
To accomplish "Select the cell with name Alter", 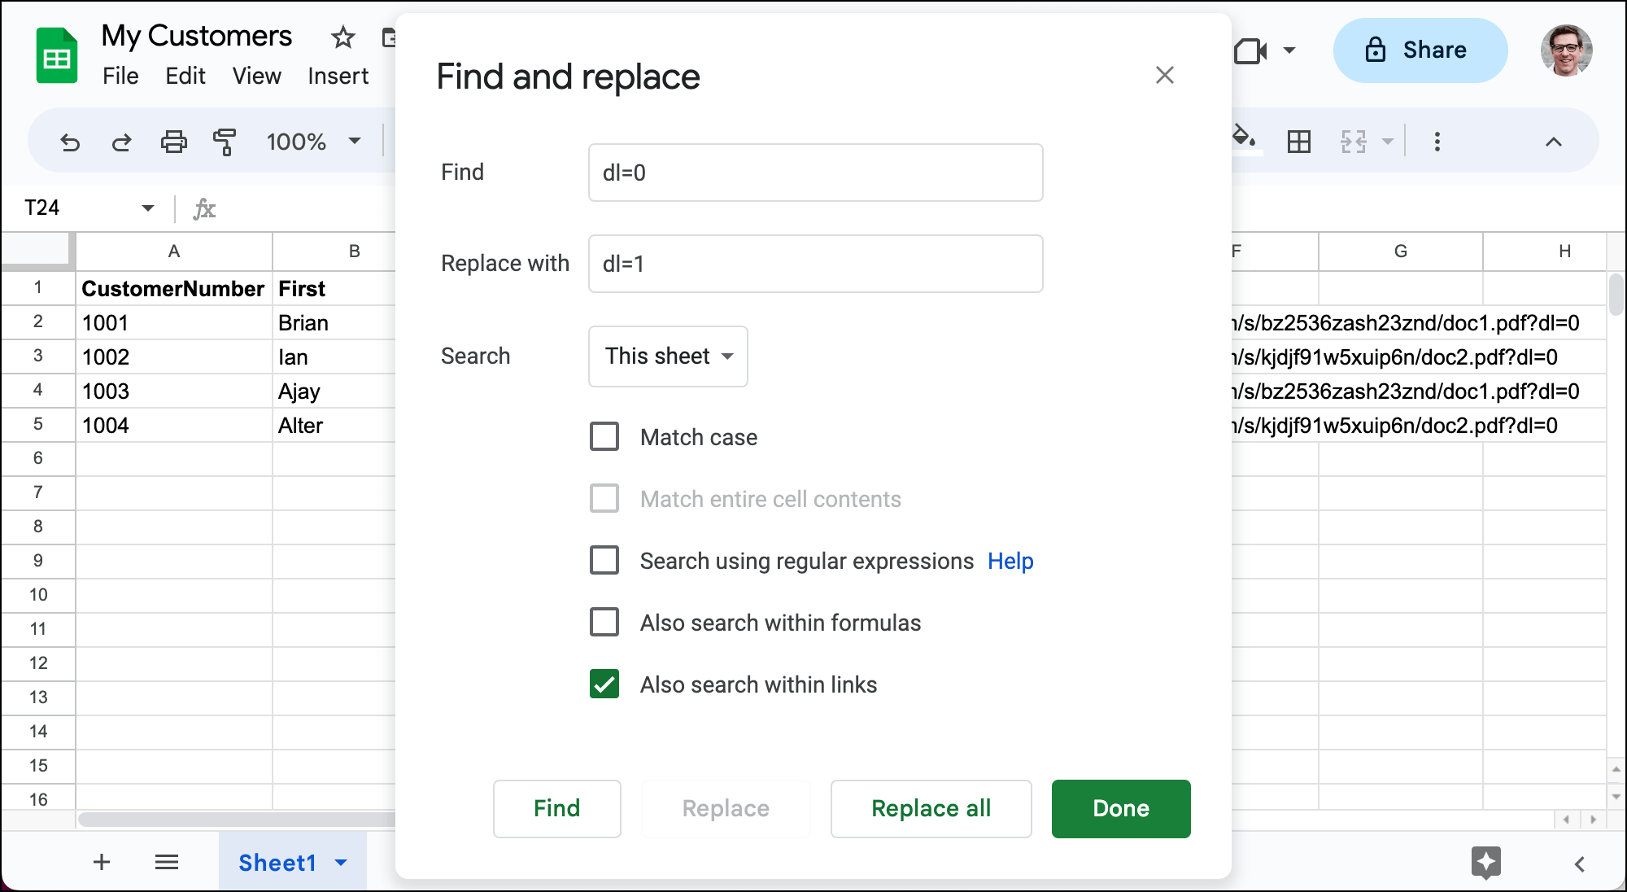I will (334, 426).
